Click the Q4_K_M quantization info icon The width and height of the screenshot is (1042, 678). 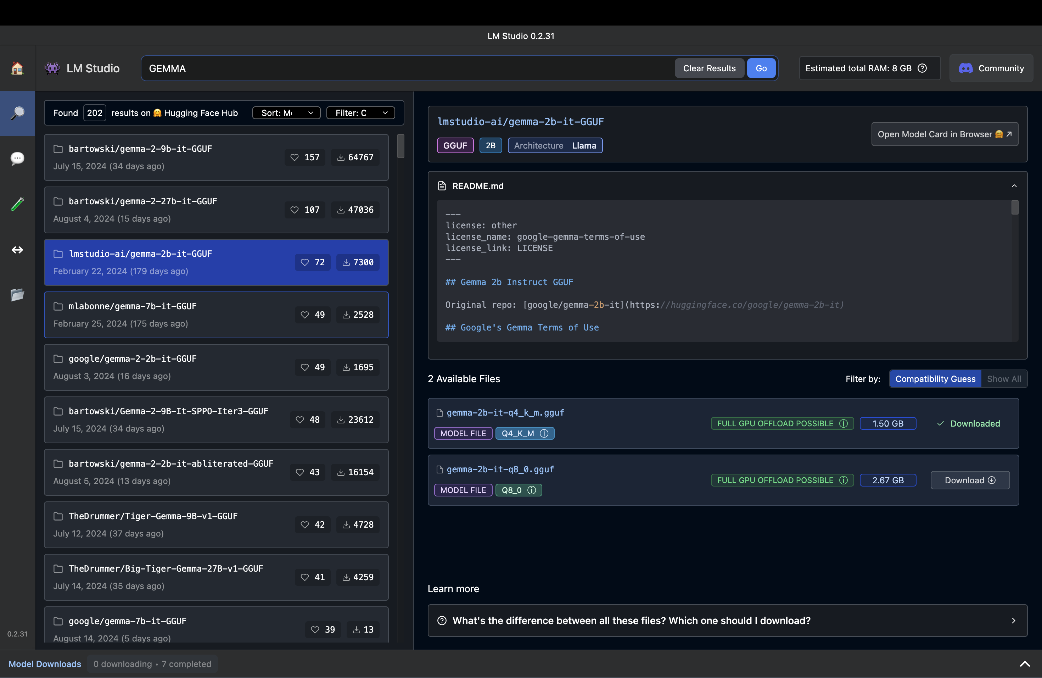tap(544, 433)
